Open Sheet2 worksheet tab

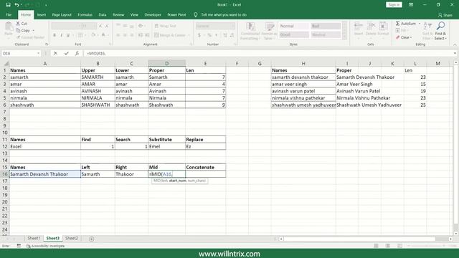click(72, 239)
